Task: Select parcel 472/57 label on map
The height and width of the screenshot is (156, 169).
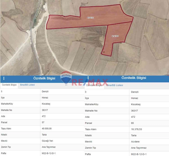Action: tap(91, 18)
